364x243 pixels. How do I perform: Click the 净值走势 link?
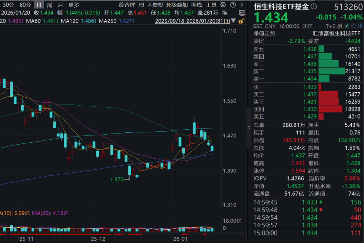click(x=264, y=33)
